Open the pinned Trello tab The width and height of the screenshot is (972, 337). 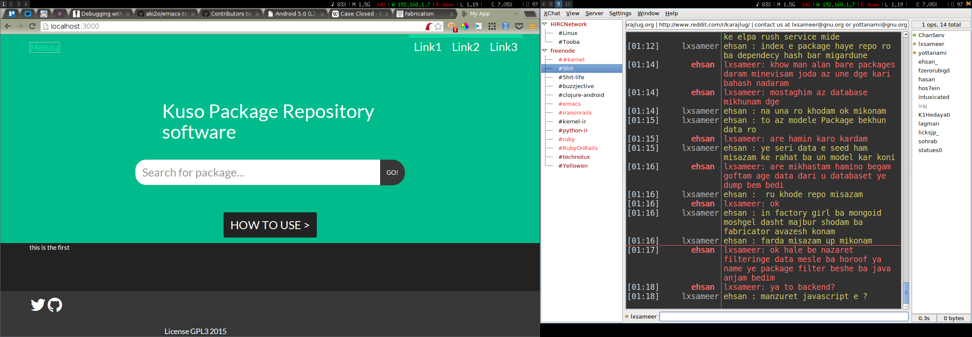click(x=12, y=13)
